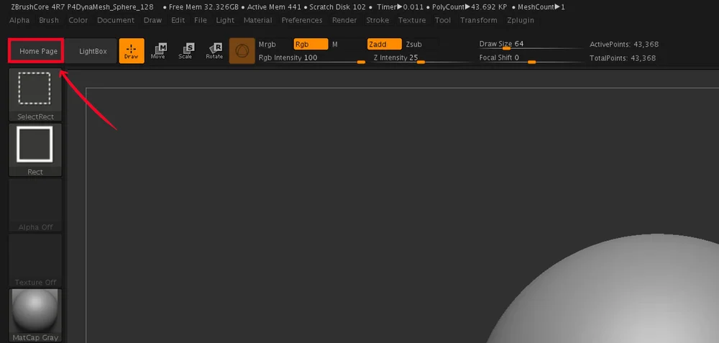Select the Move transform icon
The image size is (719, 343).
click(x=158, y=51)
